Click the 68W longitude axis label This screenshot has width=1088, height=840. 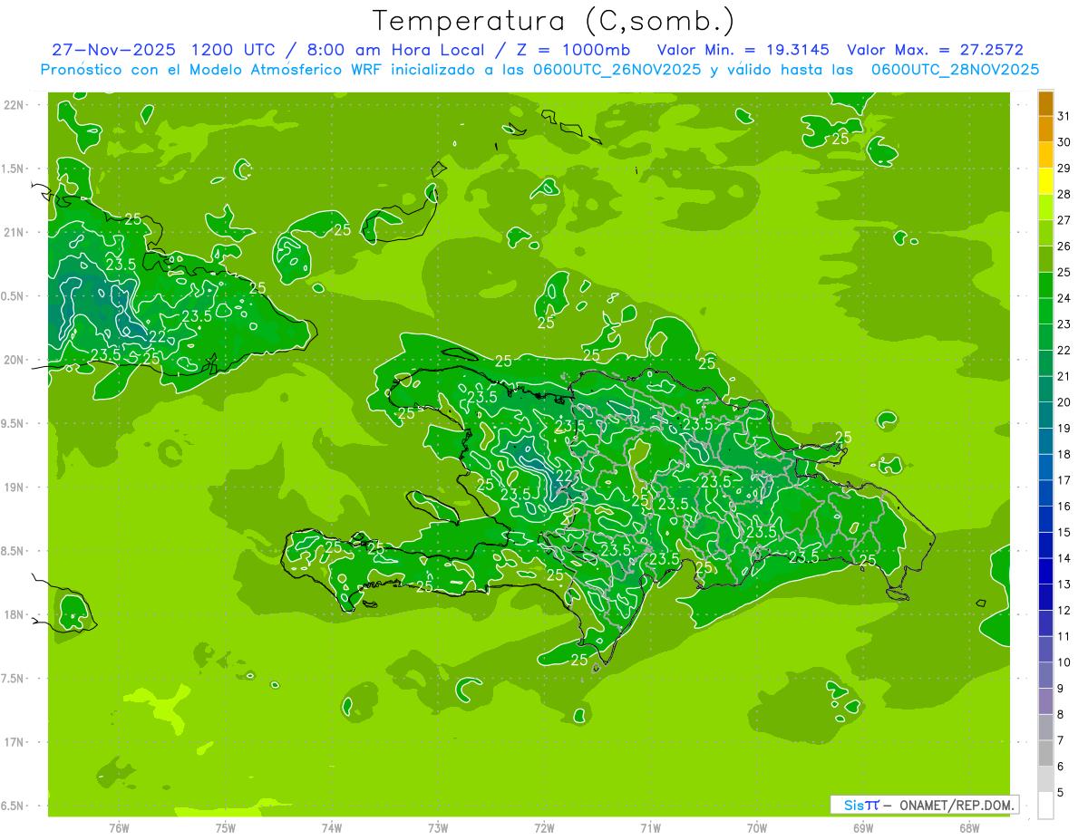pyautogui.click(x=968, y=827)
